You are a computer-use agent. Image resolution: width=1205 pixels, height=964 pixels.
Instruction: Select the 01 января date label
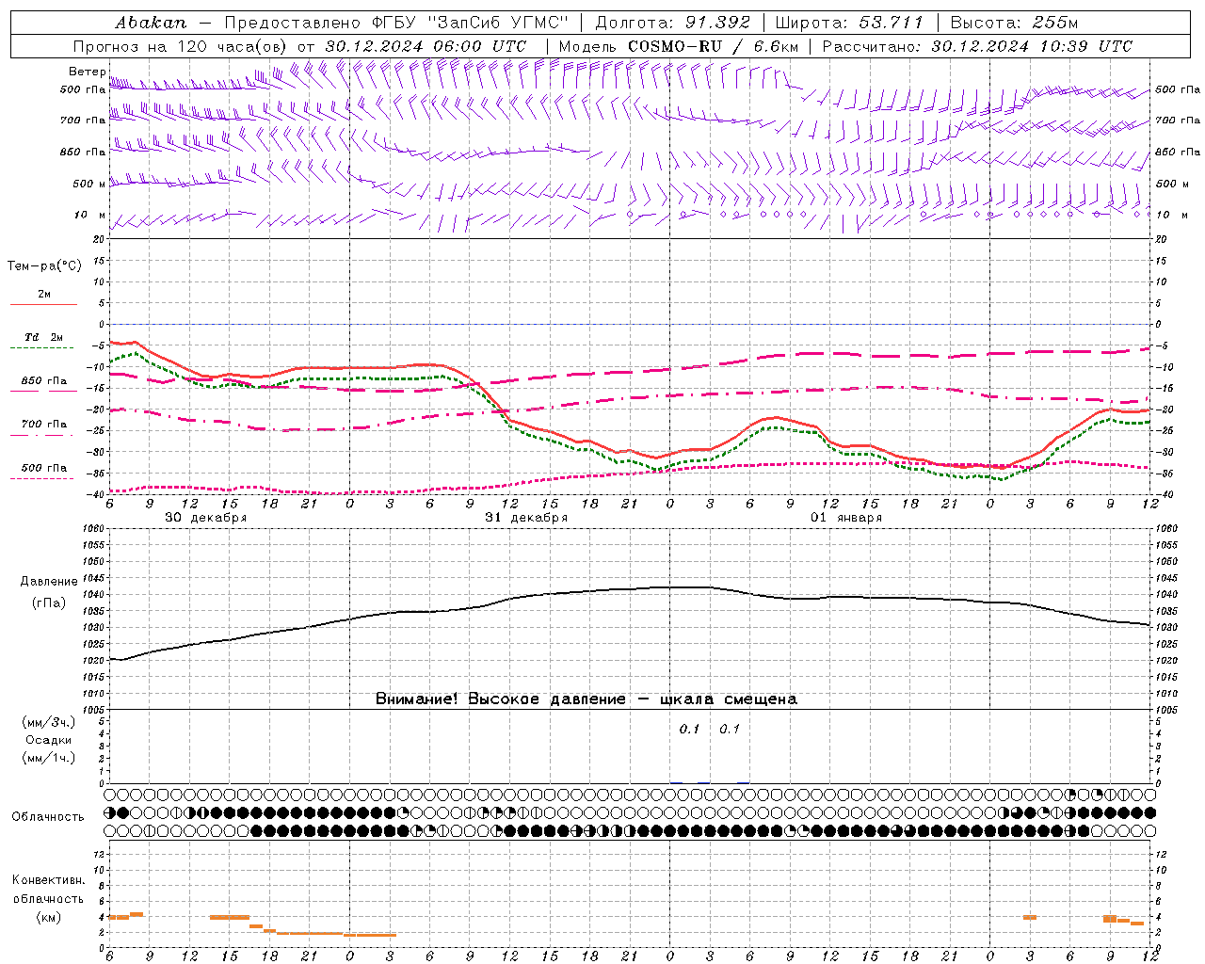(x=846, y=518)
